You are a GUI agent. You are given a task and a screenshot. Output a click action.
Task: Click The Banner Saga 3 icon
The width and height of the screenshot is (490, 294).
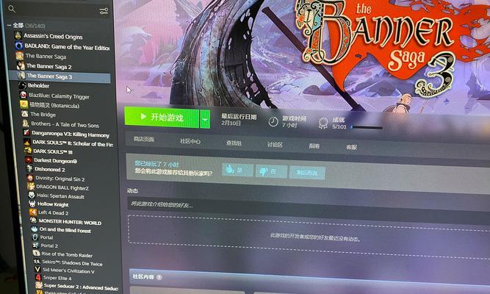21,76
